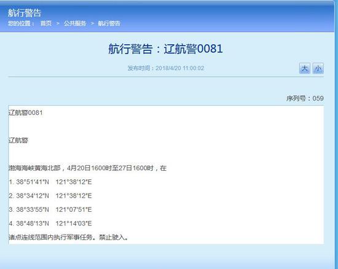This screenshot has height=269, width=338.
Task: Select the standalone 辽航警 line
Action: [18, 141]
